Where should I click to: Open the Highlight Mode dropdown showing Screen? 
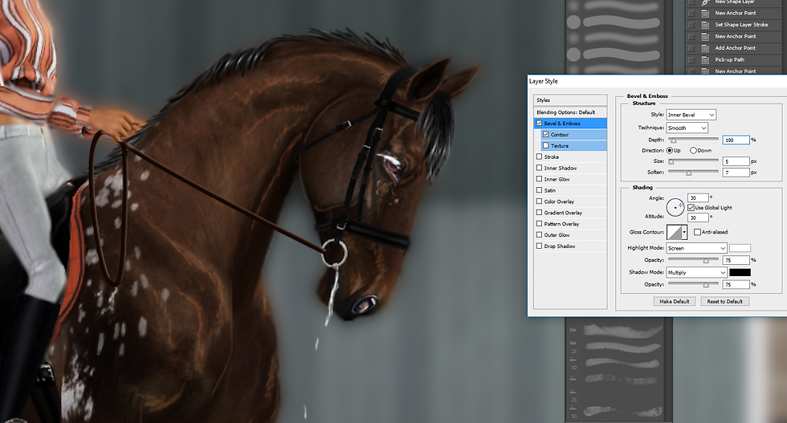[x=696, y=248]
